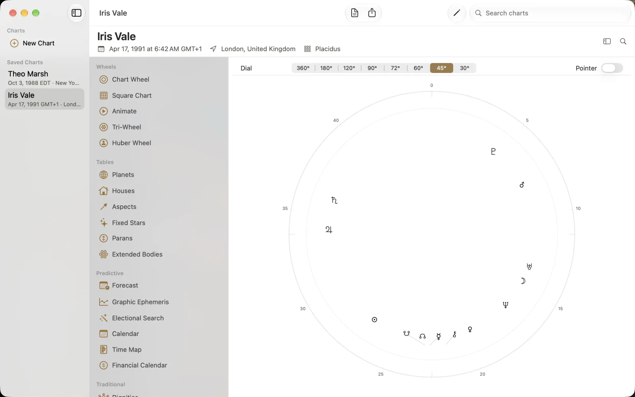
Task: Select the 360° dial segment
Action: 303,68
